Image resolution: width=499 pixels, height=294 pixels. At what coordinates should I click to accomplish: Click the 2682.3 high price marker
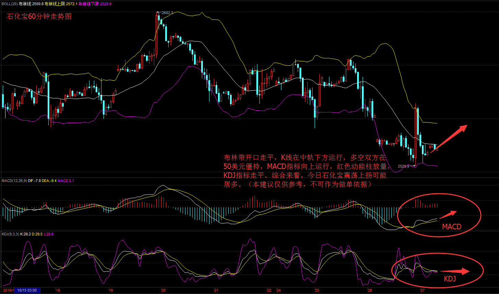pyautogui.click(x=166, y=13)
